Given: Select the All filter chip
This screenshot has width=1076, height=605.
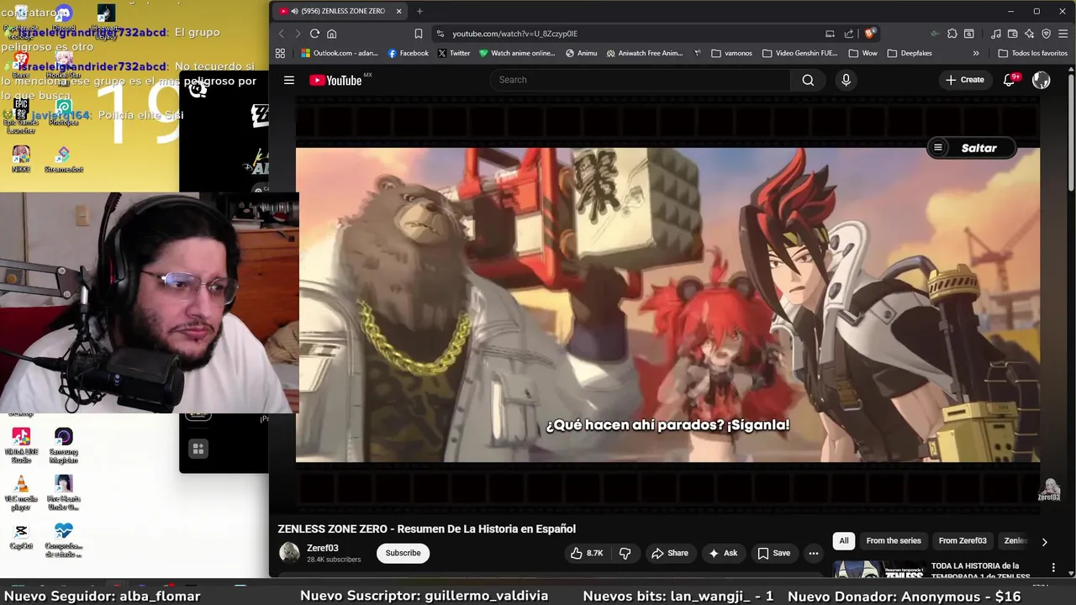Looking at the screenshot, I should [844, 541].
